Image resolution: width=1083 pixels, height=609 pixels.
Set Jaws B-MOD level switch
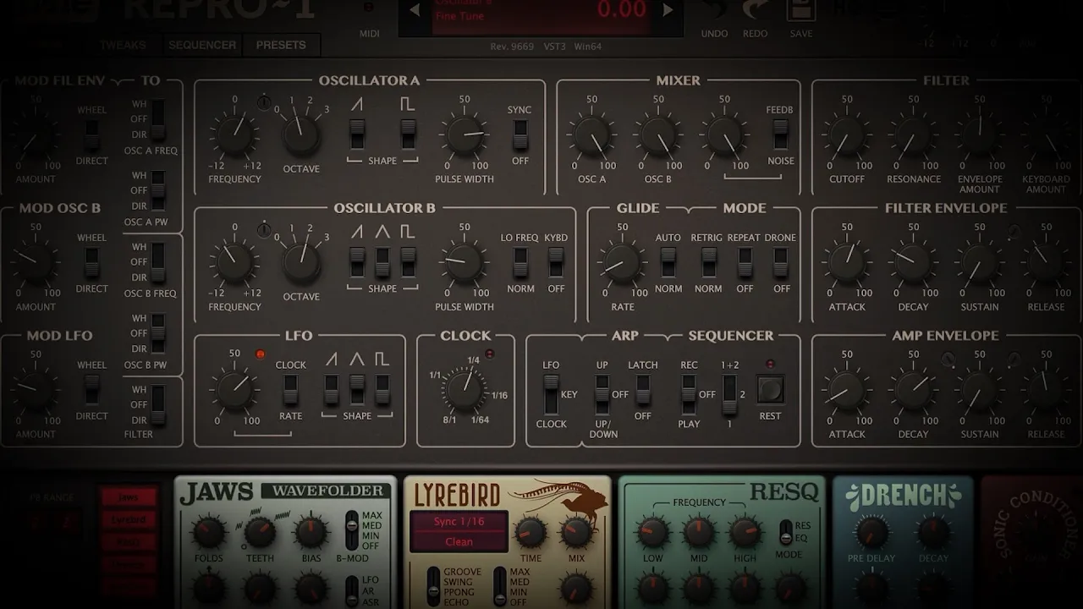pos(352,530)
